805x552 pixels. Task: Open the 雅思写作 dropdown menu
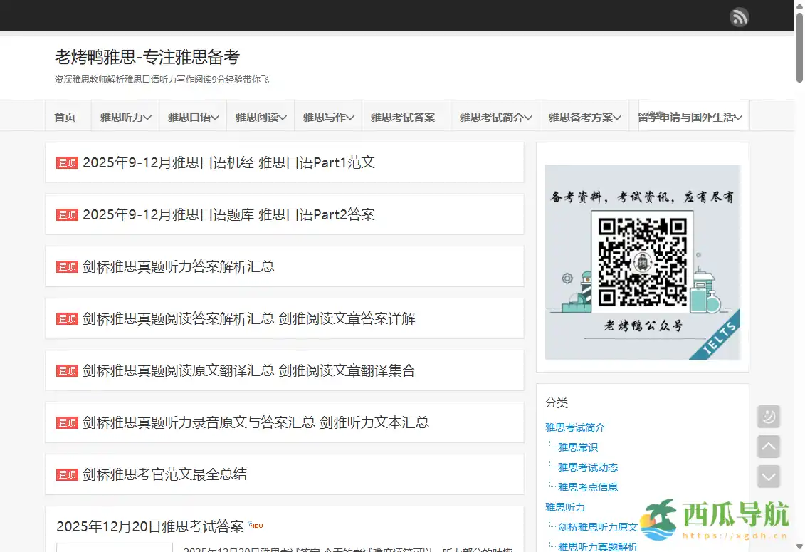pos(327,115)
